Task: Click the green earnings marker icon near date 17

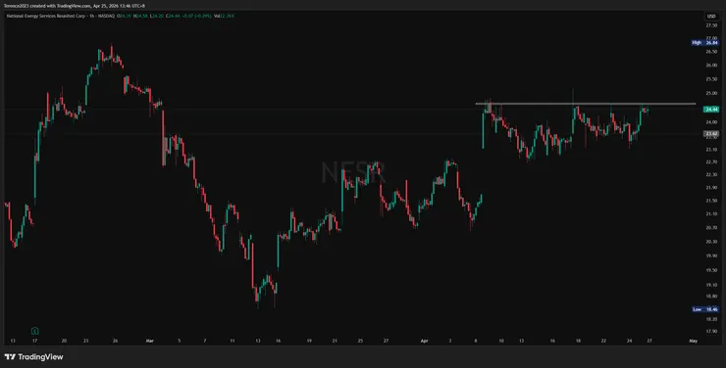Action: [x=34, y=331]
